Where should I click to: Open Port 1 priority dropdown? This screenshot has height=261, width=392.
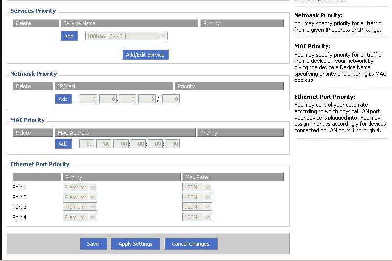point(80,187)
